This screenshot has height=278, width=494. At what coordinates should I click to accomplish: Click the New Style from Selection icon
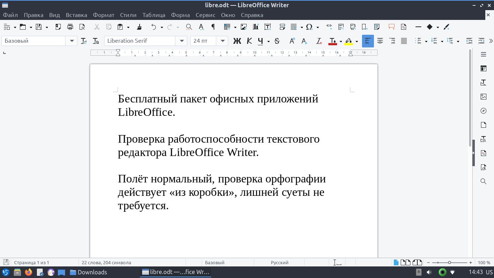pos(95,41)
